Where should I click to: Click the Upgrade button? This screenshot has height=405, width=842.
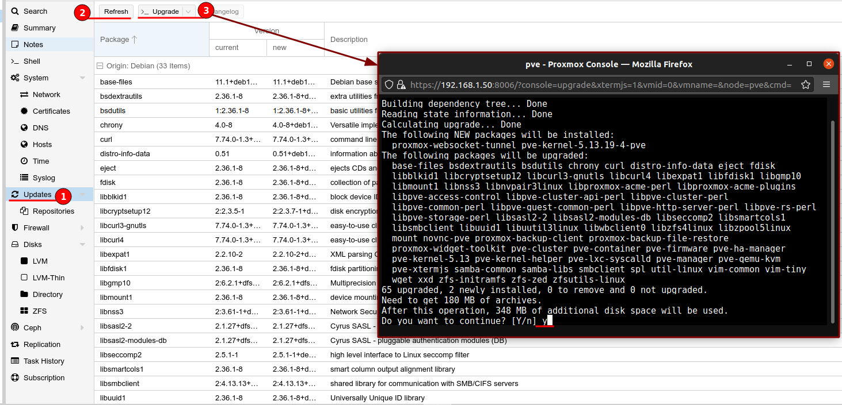161,11
